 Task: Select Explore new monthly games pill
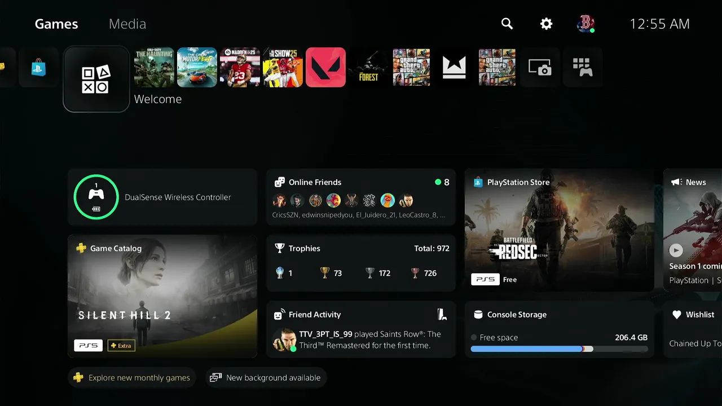(x=132, y=378)
